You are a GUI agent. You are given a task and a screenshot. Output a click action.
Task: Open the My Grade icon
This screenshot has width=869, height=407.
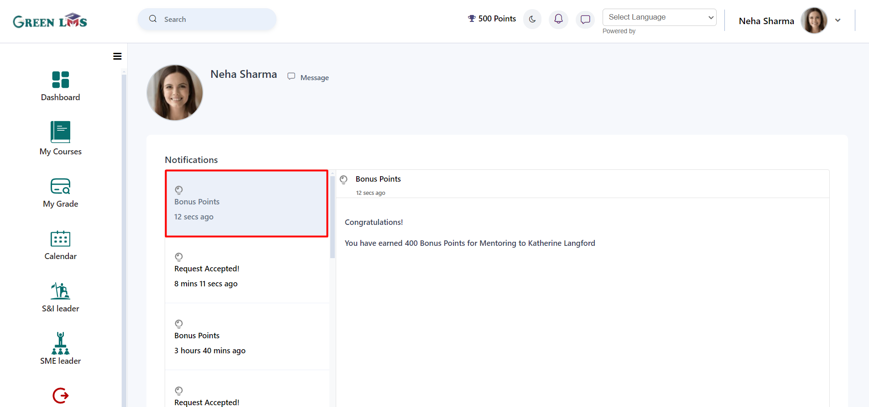[x=61, y=186]
